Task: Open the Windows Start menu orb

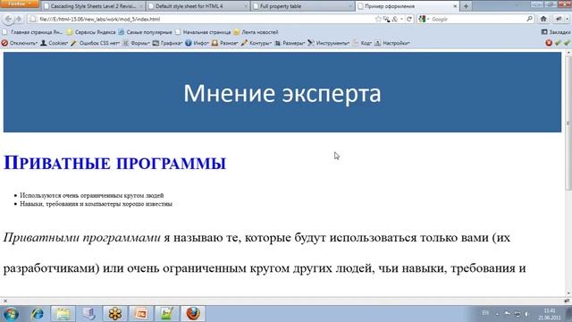Action: (x=11, y=314)
